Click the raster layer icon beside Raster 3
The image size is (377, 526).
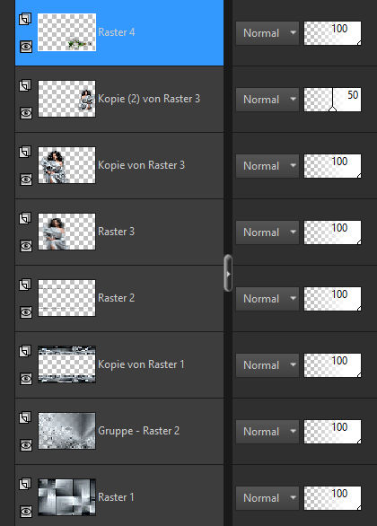click(25, 218)
